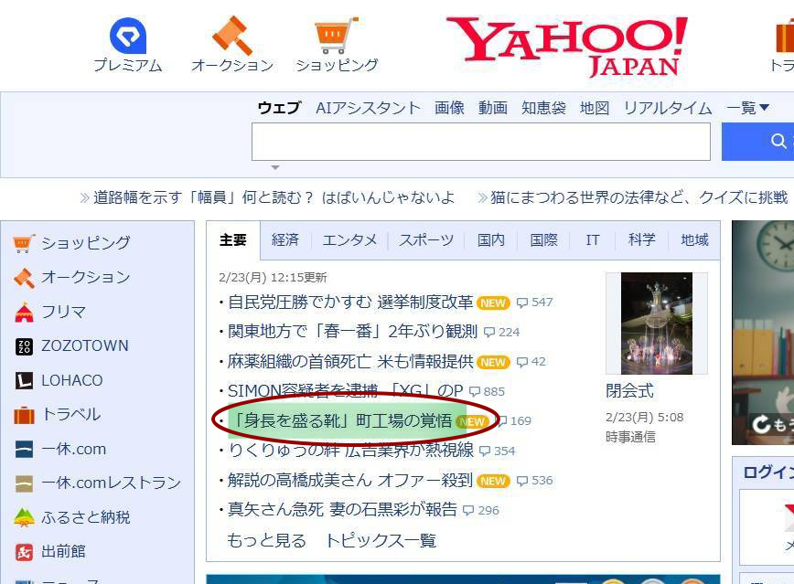794x584 pixels.
Task: Open sidebar ふるさと納税 text link
Action: [x=86, y=517]
